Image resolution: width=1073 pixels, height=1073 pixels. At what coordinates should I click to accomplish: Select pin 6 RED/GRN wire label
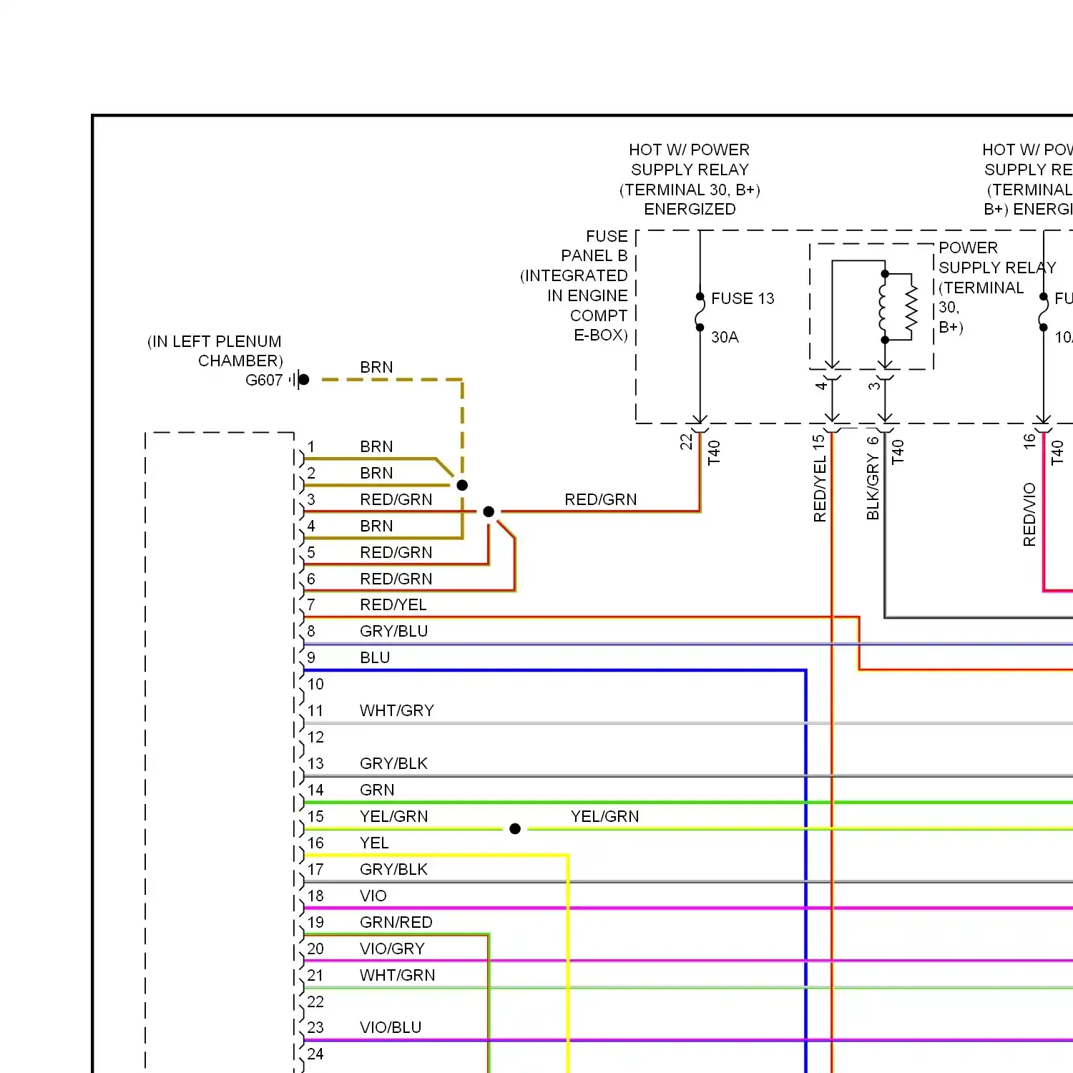pyautogui.click(x=396, y=579)
